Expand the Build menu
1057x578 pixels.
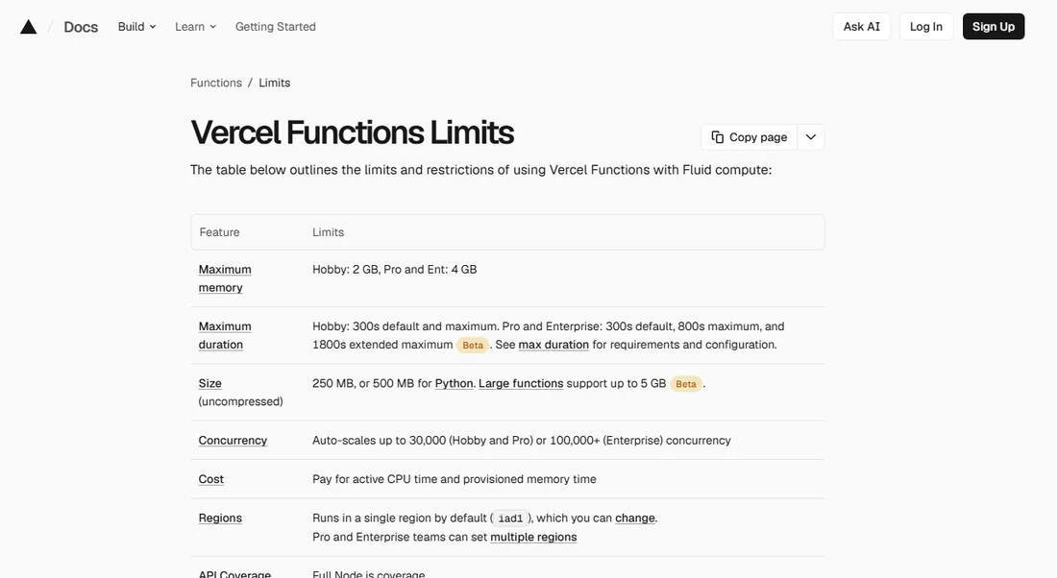[x=136, y=26]
